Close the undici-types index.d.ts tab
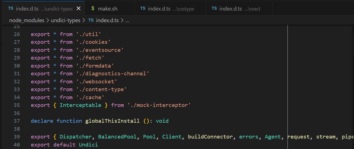 tap(79, 9)
